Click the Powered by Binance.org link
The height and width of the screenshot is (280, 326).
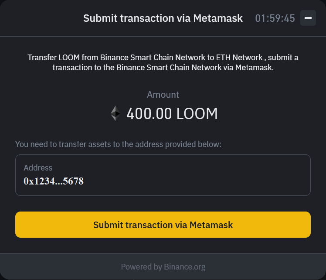coord(163,266)
